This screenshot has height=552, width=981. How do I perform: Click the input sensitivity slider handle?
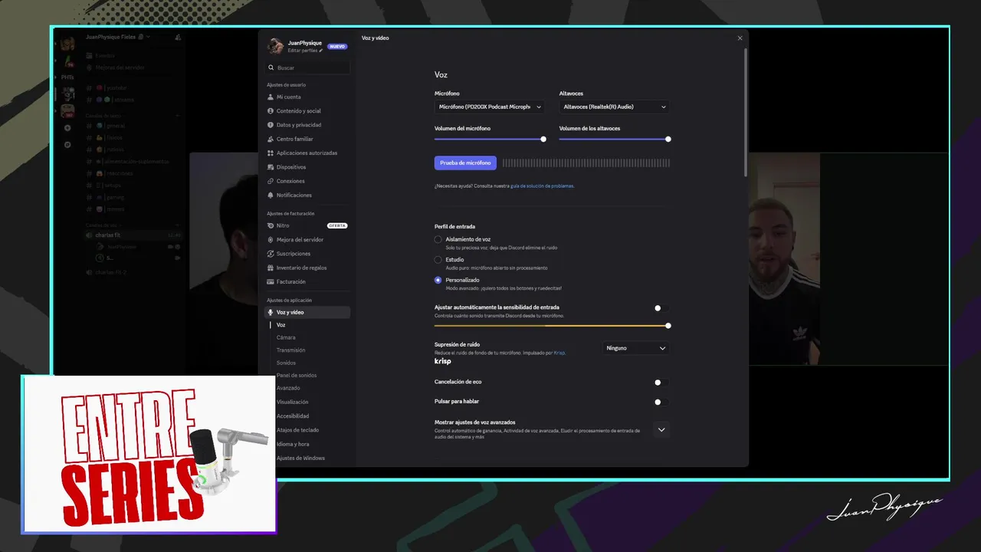(668, 326)
